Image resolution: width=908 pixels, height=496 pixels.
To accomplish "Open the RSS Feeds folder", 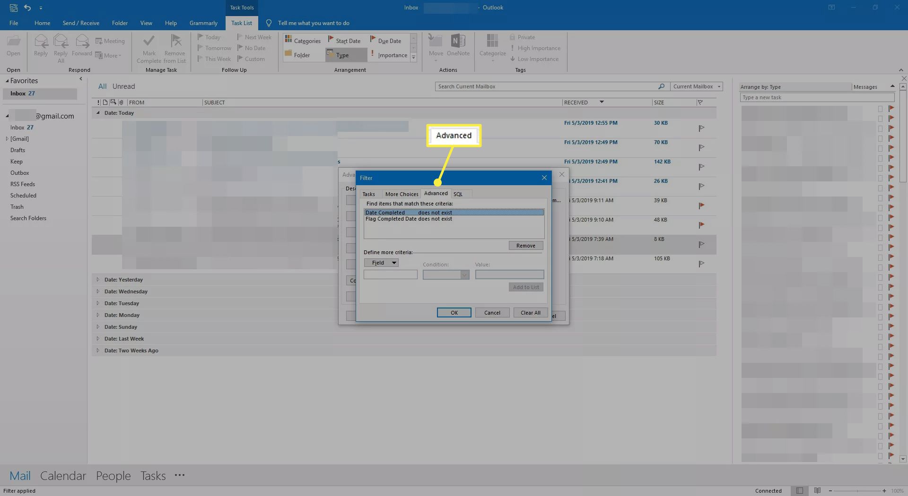I will [23, 184].
